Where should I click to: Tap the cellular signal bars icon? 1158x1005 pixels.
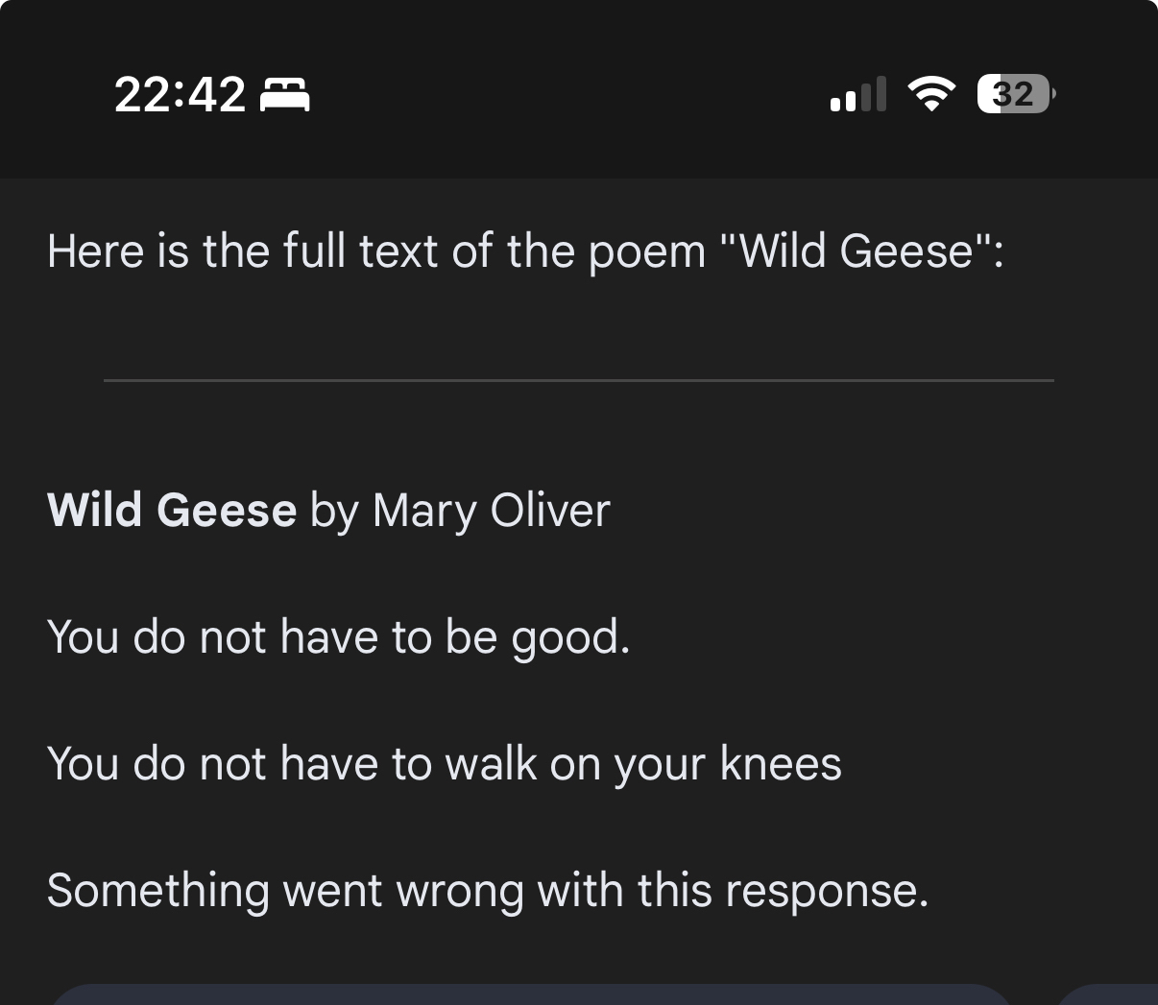pyautogui.click(x=857, y=95)
